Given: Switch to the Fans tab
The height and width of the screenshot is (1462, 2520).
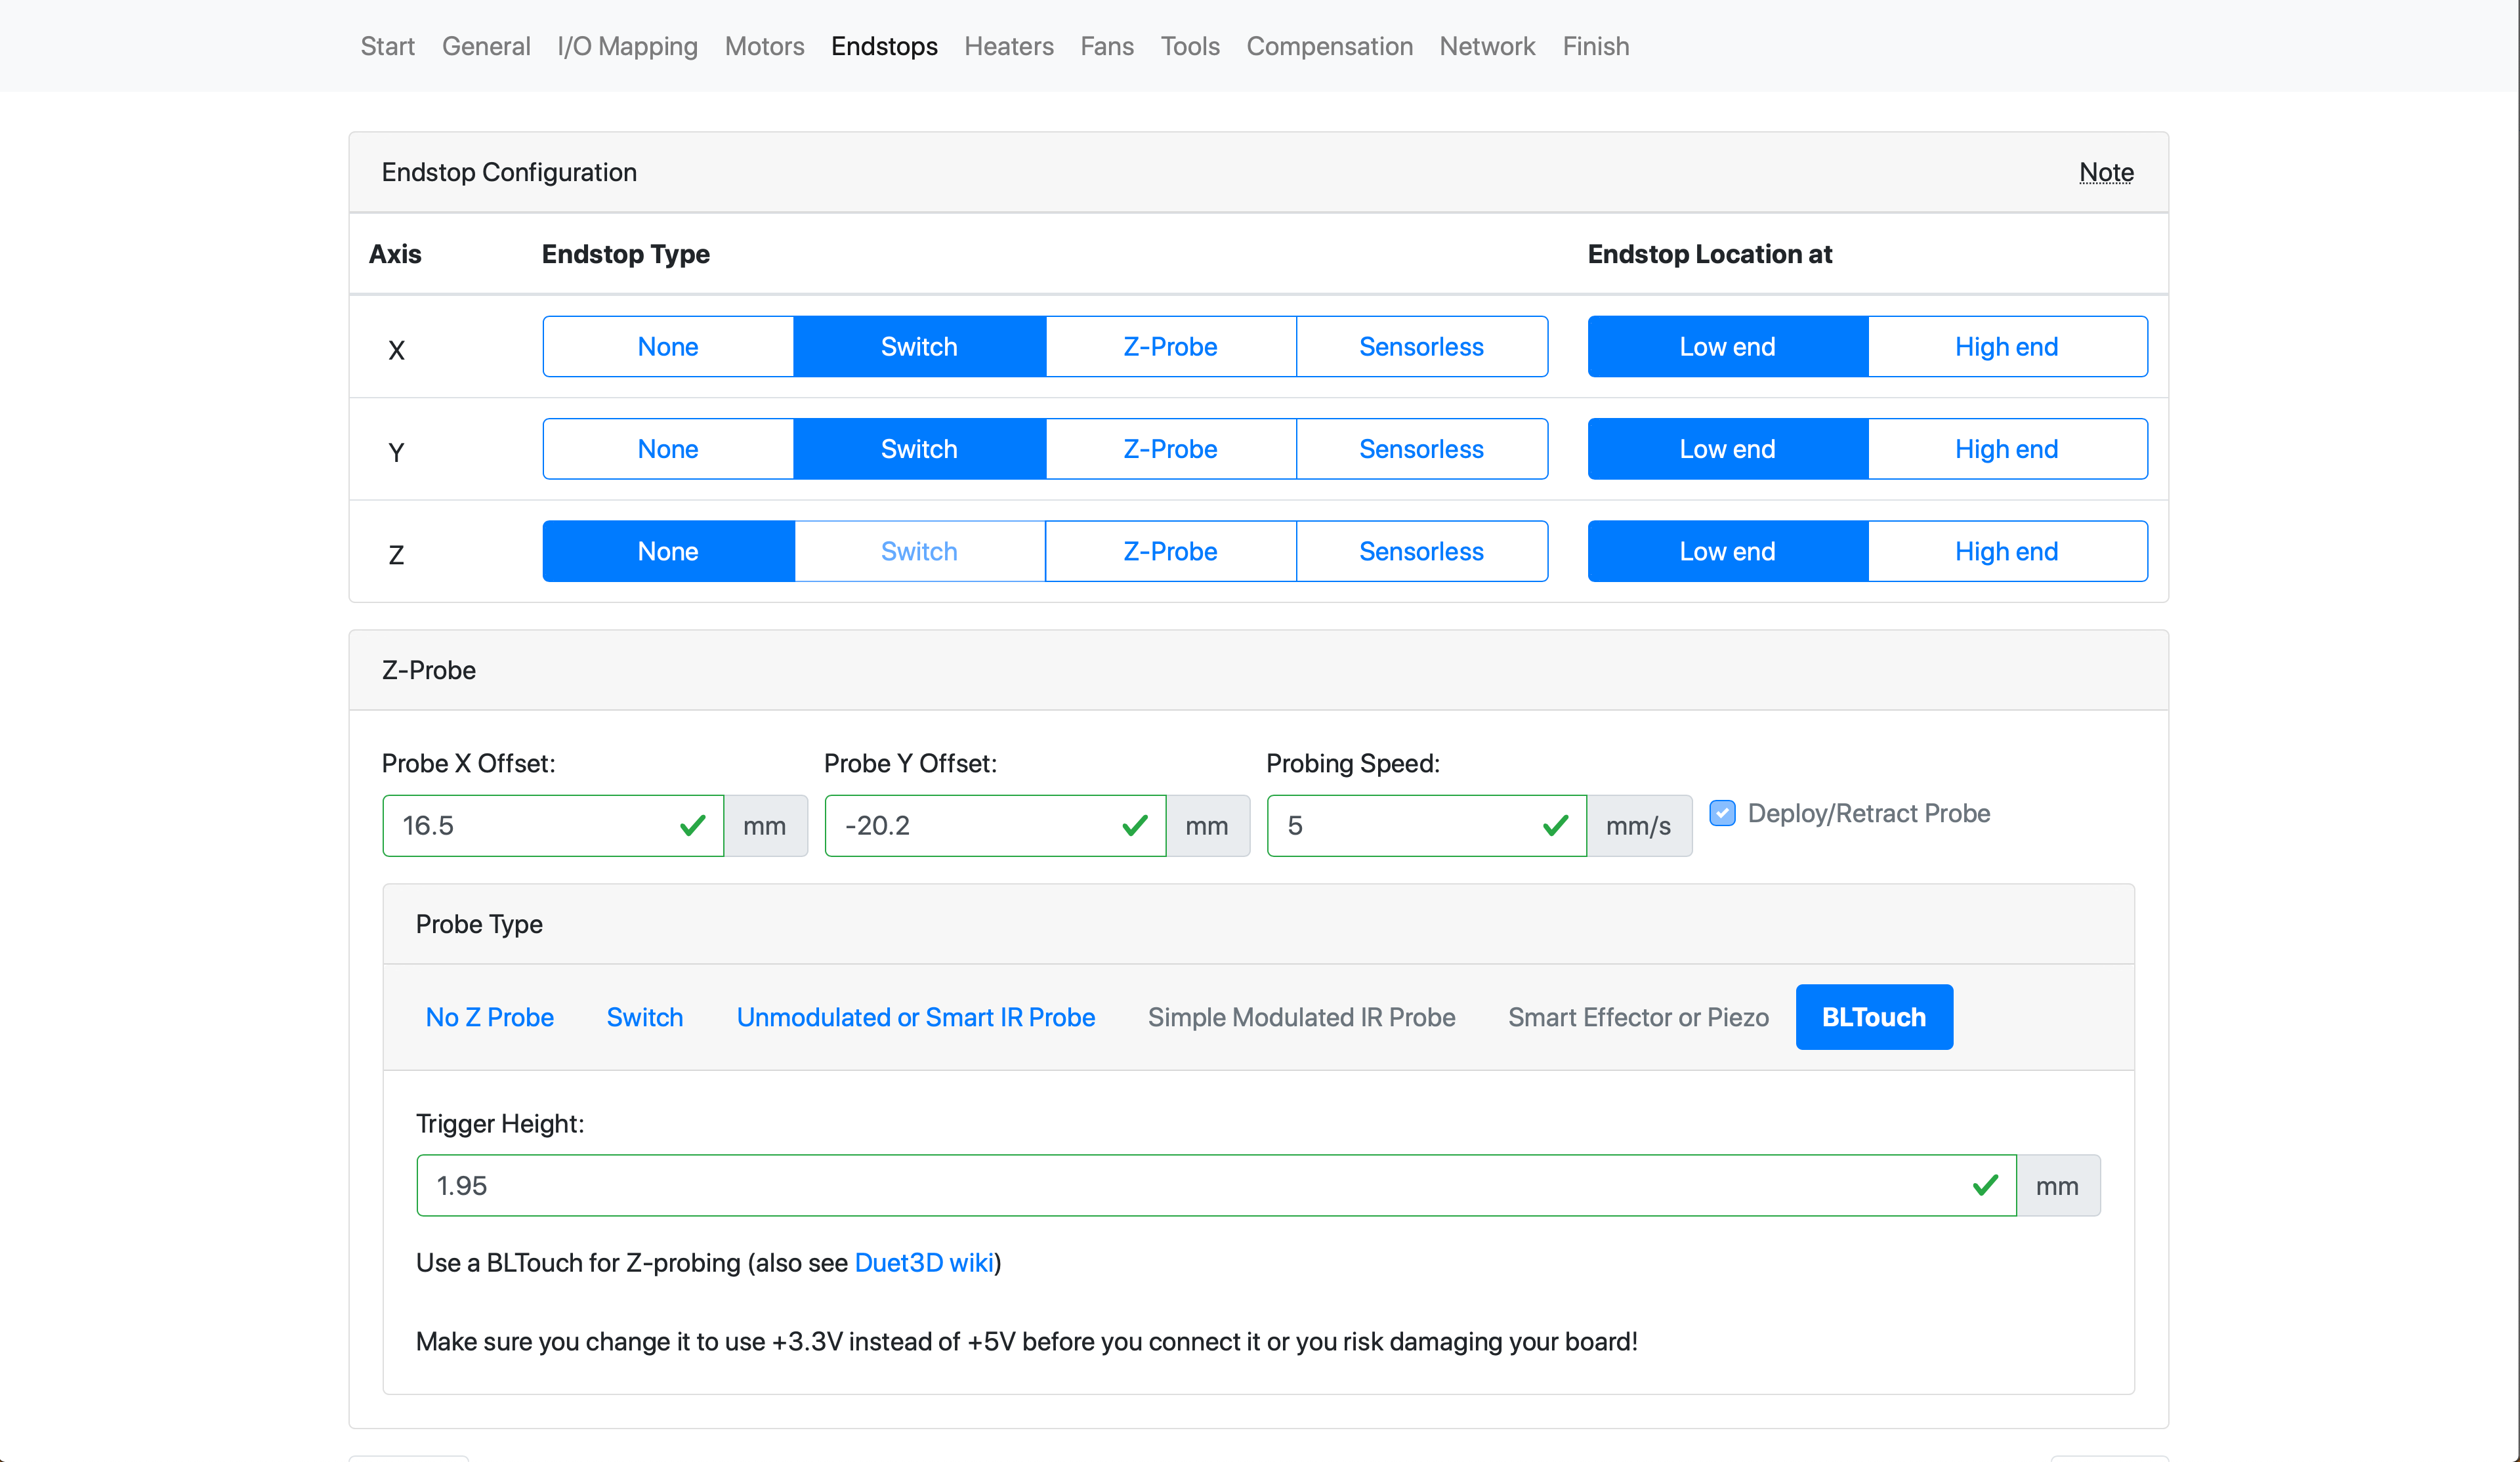Looking at the screenshot, I should pos(1106,46).
